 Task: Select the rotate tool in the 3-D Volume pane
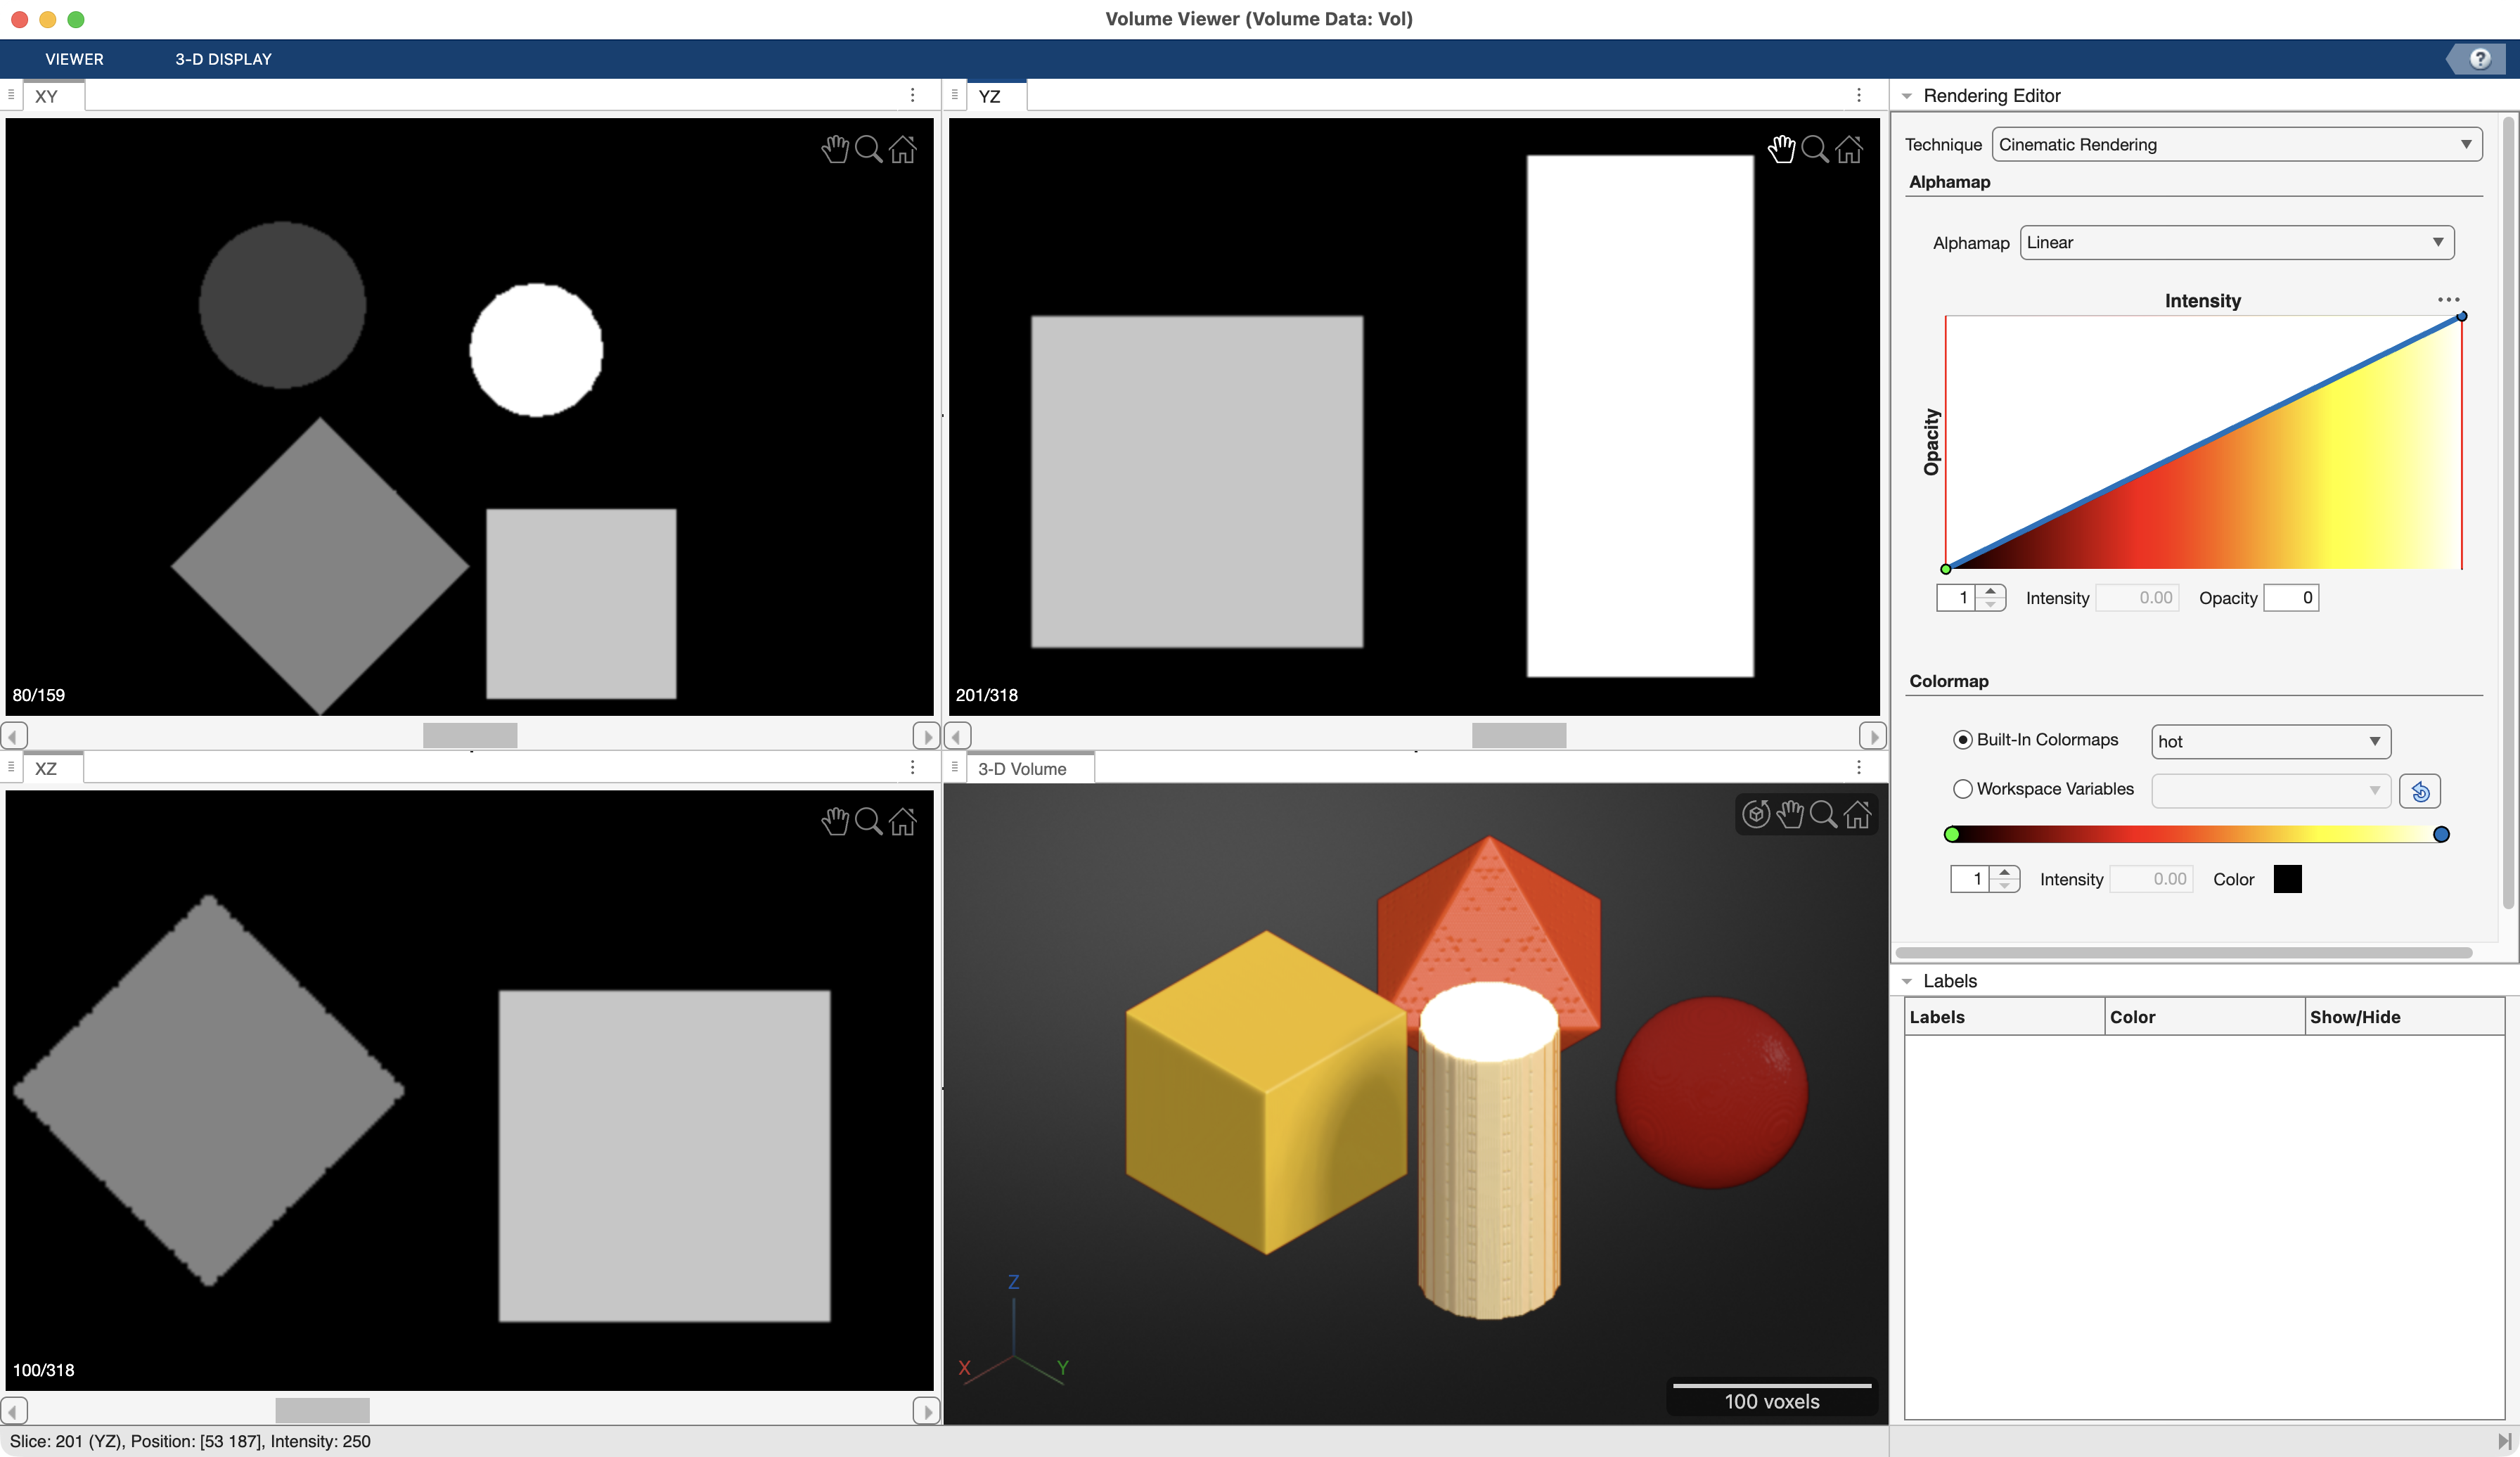(1757, 814)
